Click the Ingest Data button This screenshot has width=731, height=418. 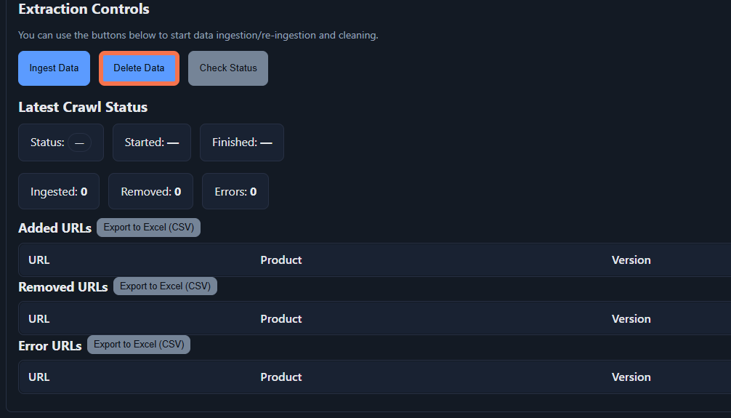point(54,68)
